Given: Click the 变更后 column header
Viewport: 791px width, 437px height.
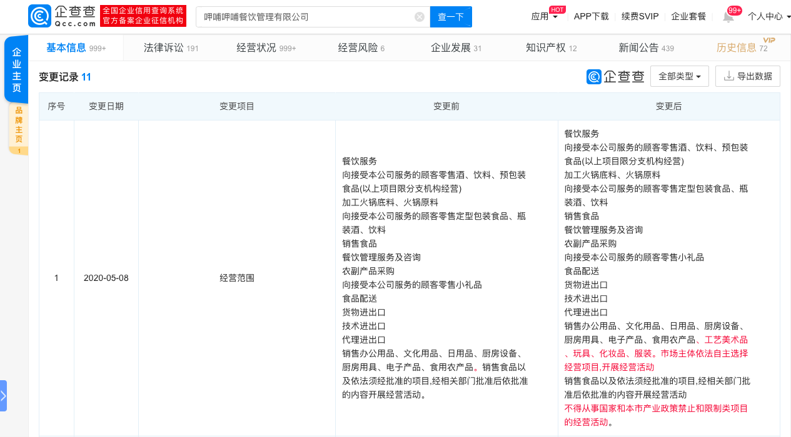Looking at the screenshot, I should [669, 106].
